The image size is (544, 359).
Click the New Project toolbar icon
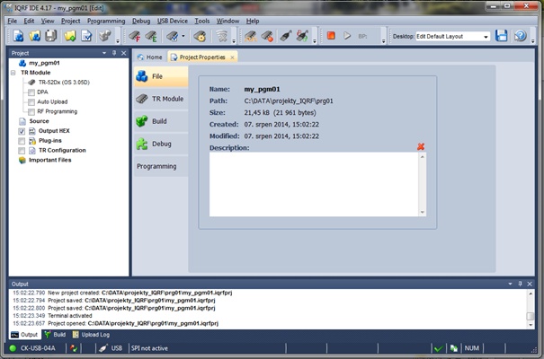tap(18, 36)
